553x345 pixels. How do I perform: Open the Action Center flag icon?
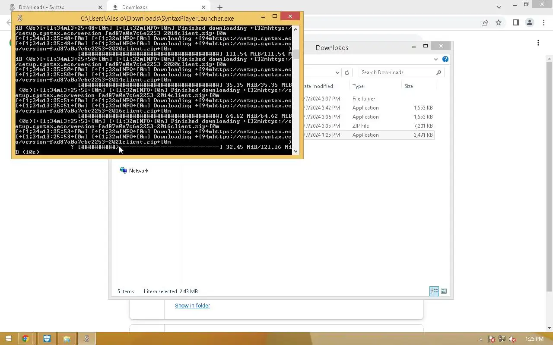pyautogui.click(x=492, y=339)
